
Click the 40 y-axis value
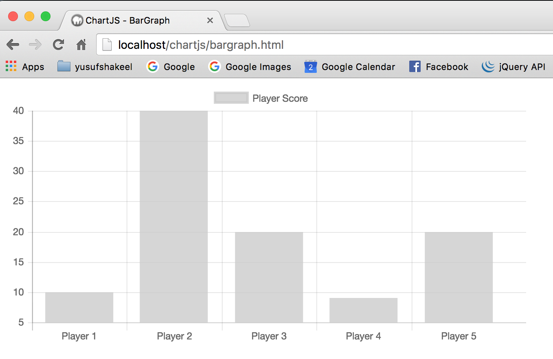[19, 111]
